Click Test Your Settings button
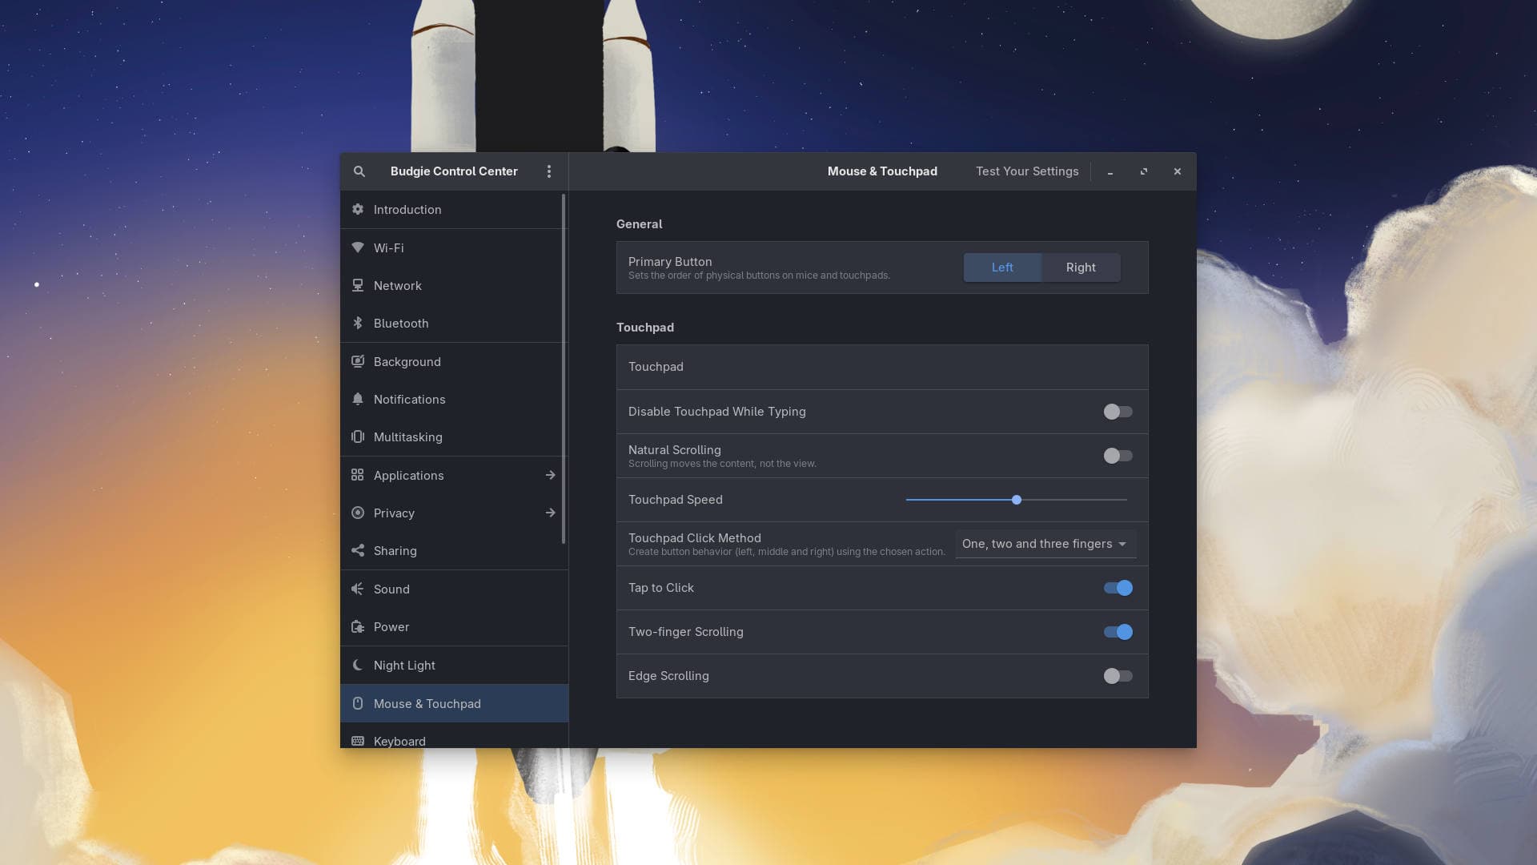This screenshot has width=1537, height=865. tap(1026, 171)
